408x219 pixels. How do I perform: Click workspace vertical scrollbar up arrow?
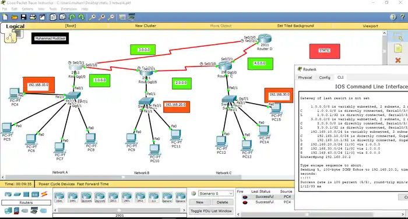click(x=384, y=33)
